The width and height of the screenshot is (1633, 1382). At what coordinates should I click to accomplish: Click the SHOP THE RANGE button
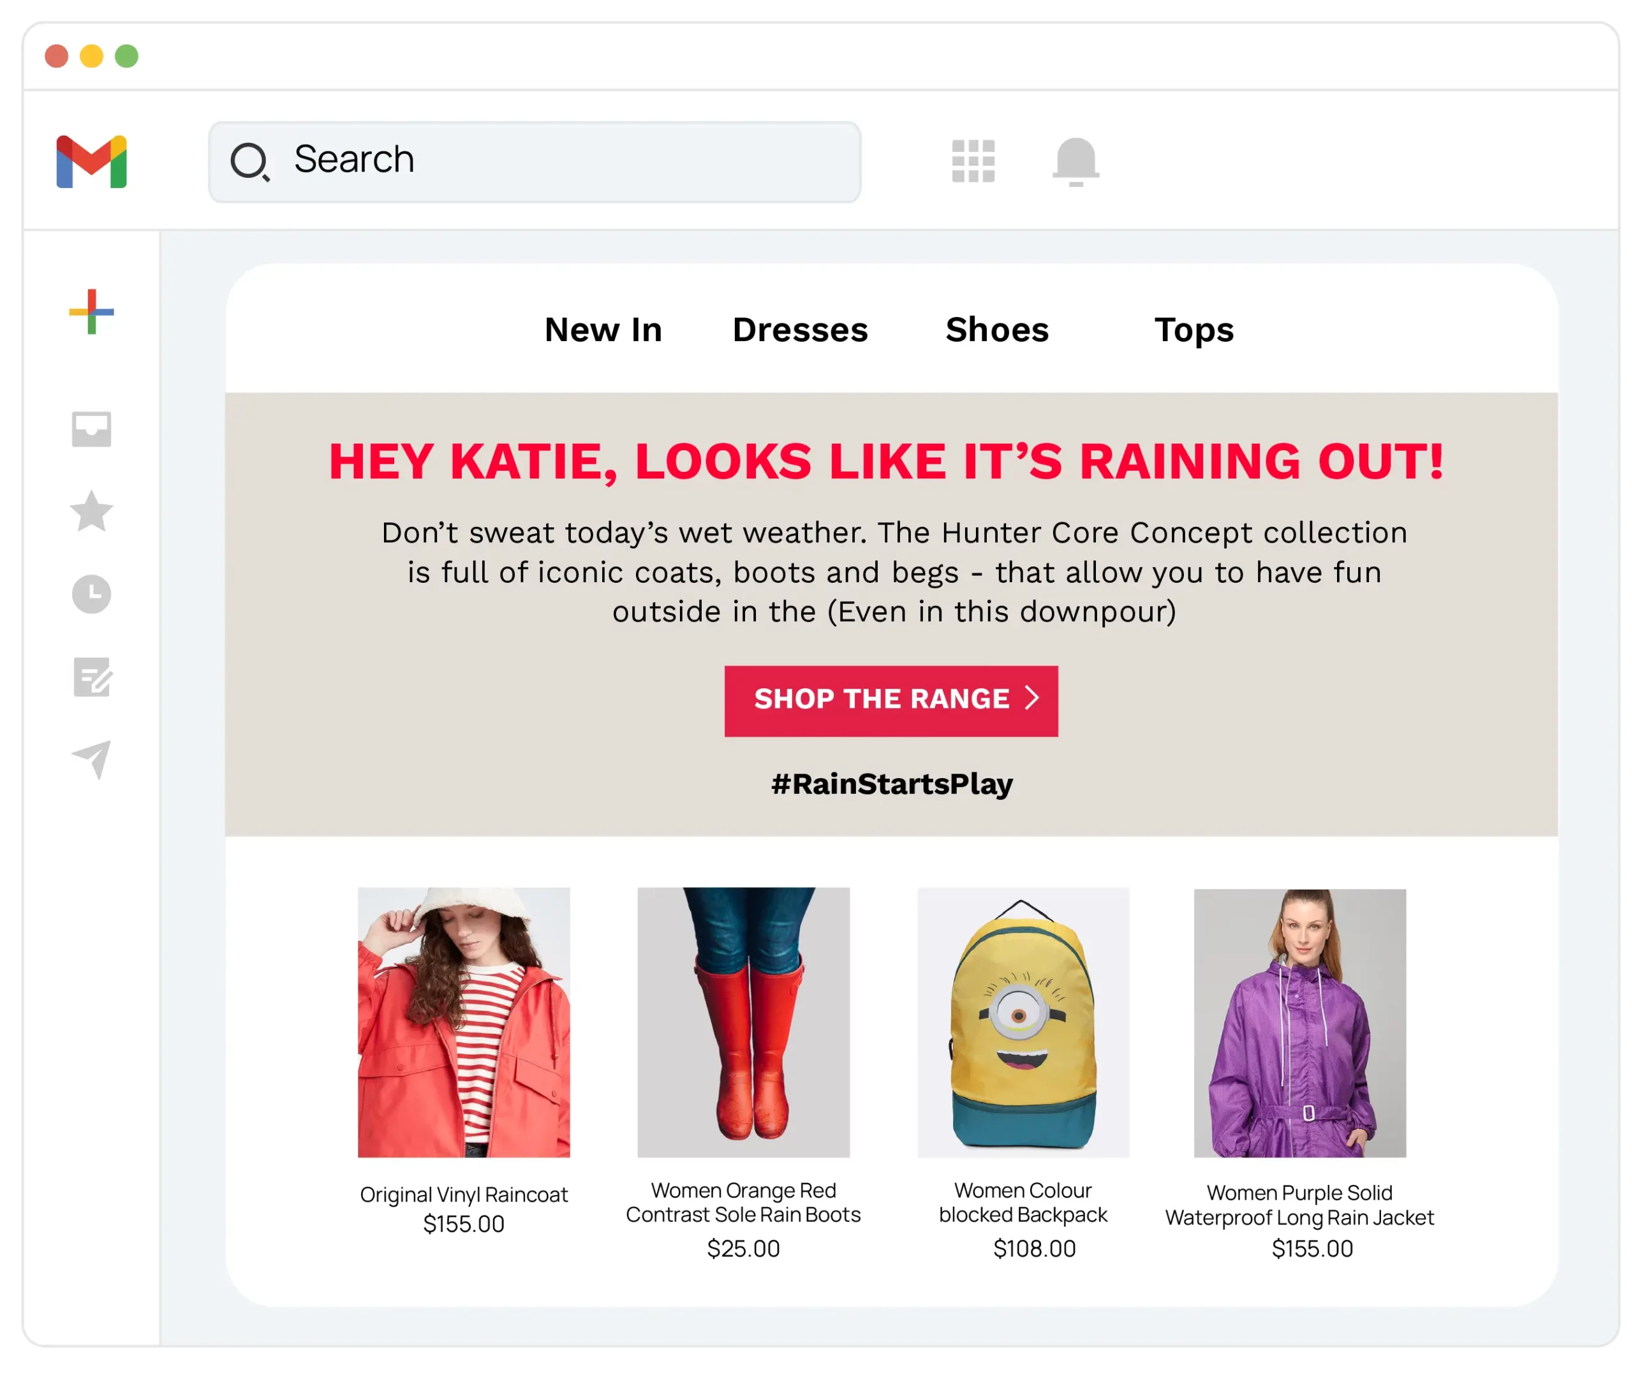(x=891, y=700)
